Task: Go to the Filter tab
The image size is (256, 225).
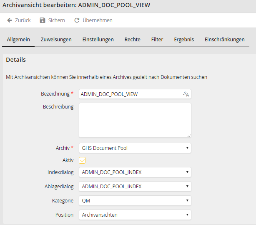Action: pyautogui.click(x=157, y=40)
